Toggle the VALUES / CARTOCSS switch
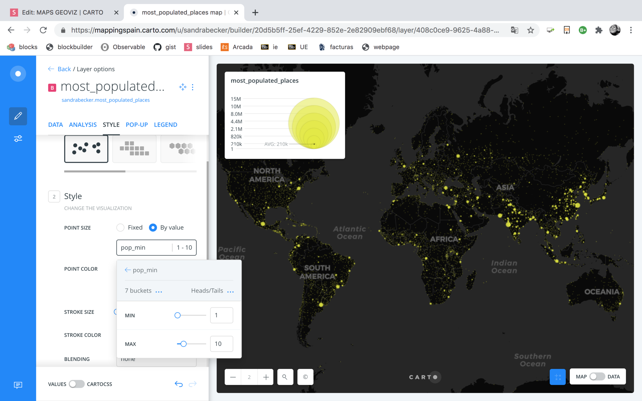642x401 pixels. point(76,384)
